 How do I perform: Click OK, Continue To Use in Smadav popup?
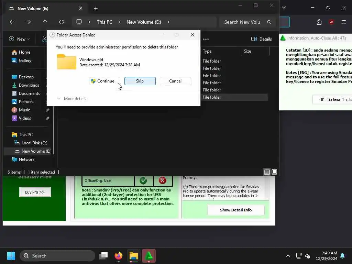tap(332, 100)
